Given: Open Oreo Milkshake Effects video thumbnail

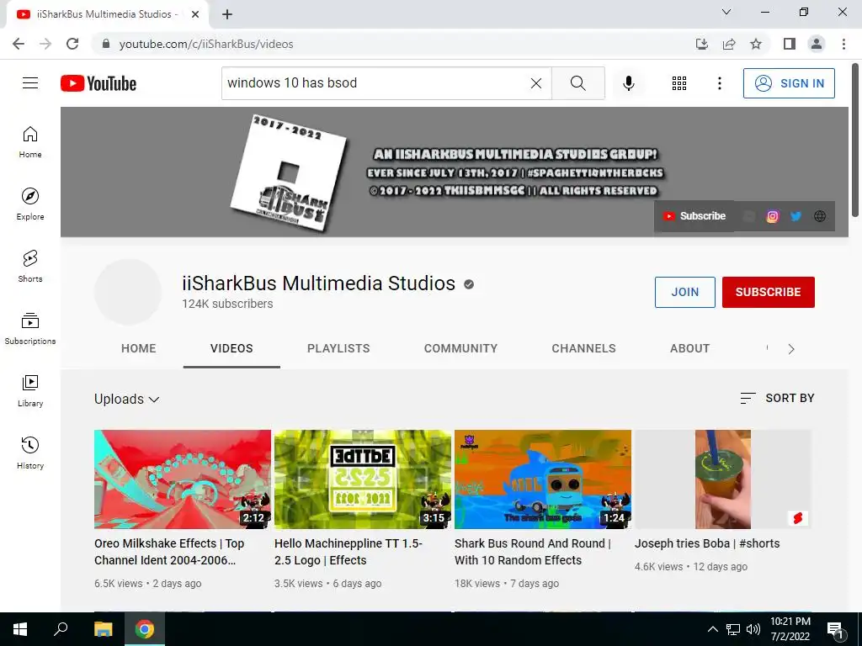Looking at the screenshot, I should tap(183, 479).
